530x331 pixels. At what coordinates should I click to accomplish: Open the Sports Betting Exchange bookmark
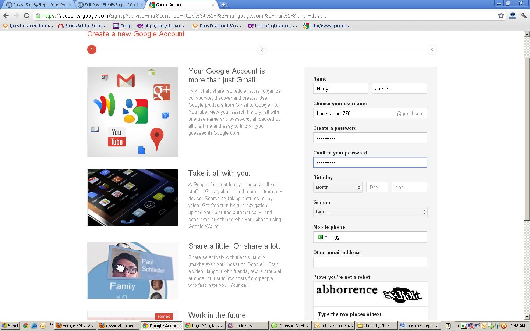pyautogui.click(x=82, y=26)
